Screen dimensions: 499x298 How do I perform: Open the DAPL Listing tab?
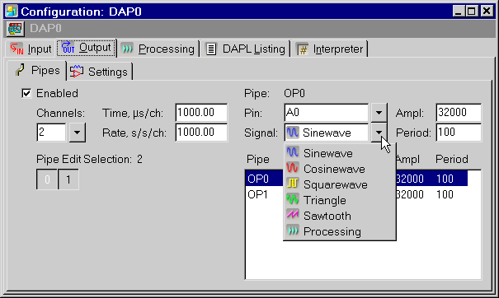(245, 49)
